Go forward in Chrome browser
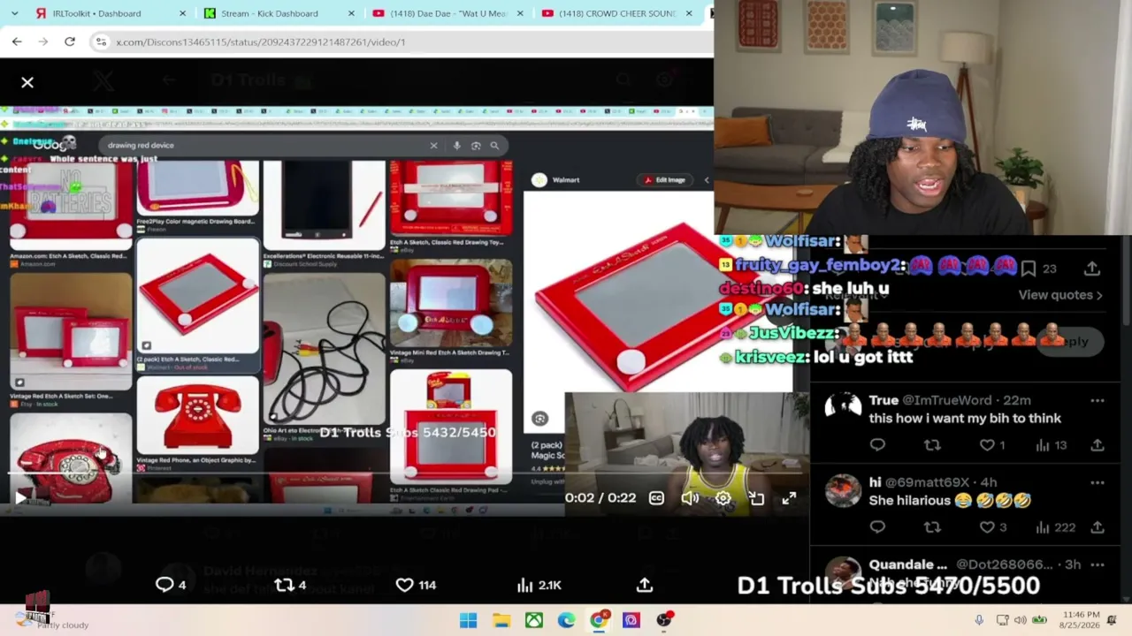 click(43, 42)
